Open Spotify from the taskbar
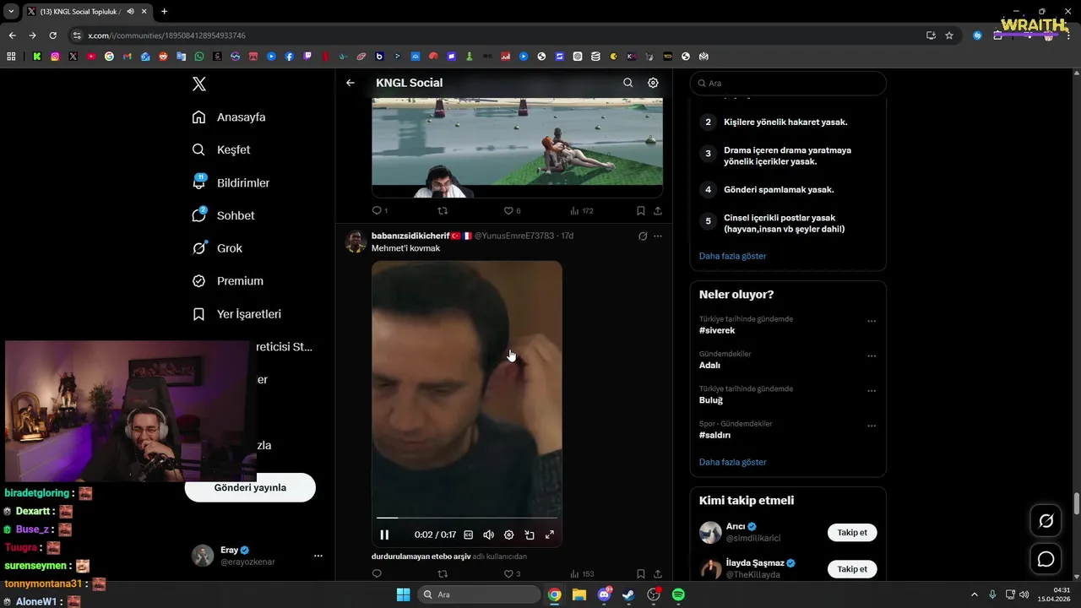This screenshot has height=608, width=1081. pos(678,594)
